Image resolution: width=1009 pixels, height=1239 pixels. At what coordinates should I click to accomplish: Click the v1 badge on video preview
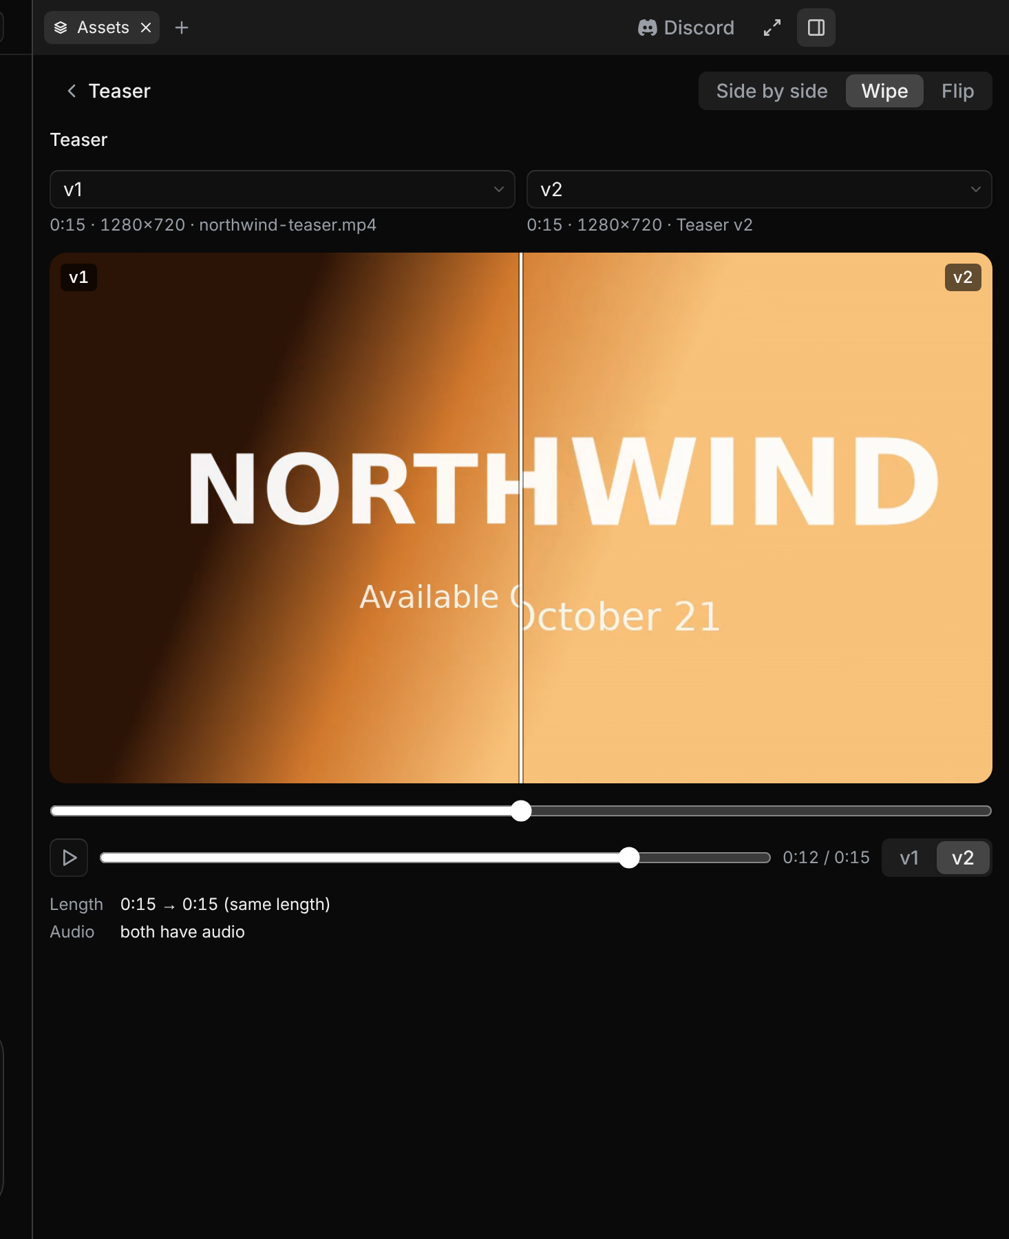pos(78,277)
